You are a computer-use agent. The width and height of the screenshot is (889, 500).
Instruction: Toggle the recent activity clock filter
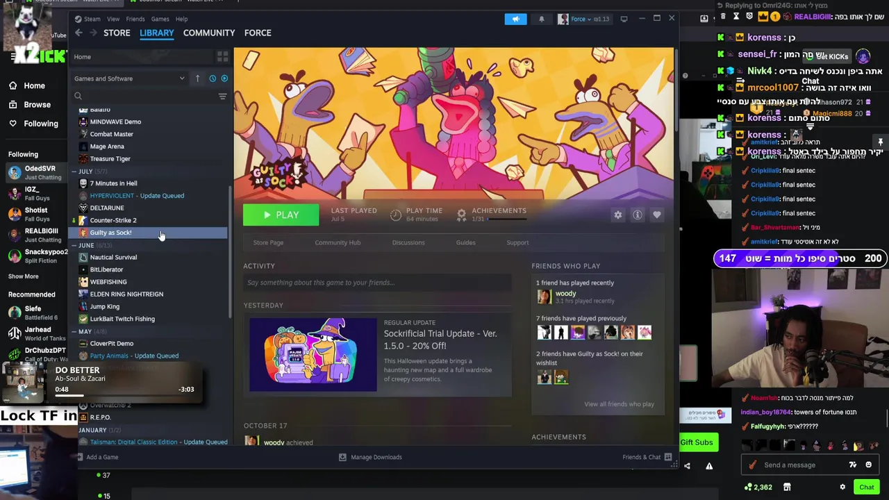(x=213, y=78)
